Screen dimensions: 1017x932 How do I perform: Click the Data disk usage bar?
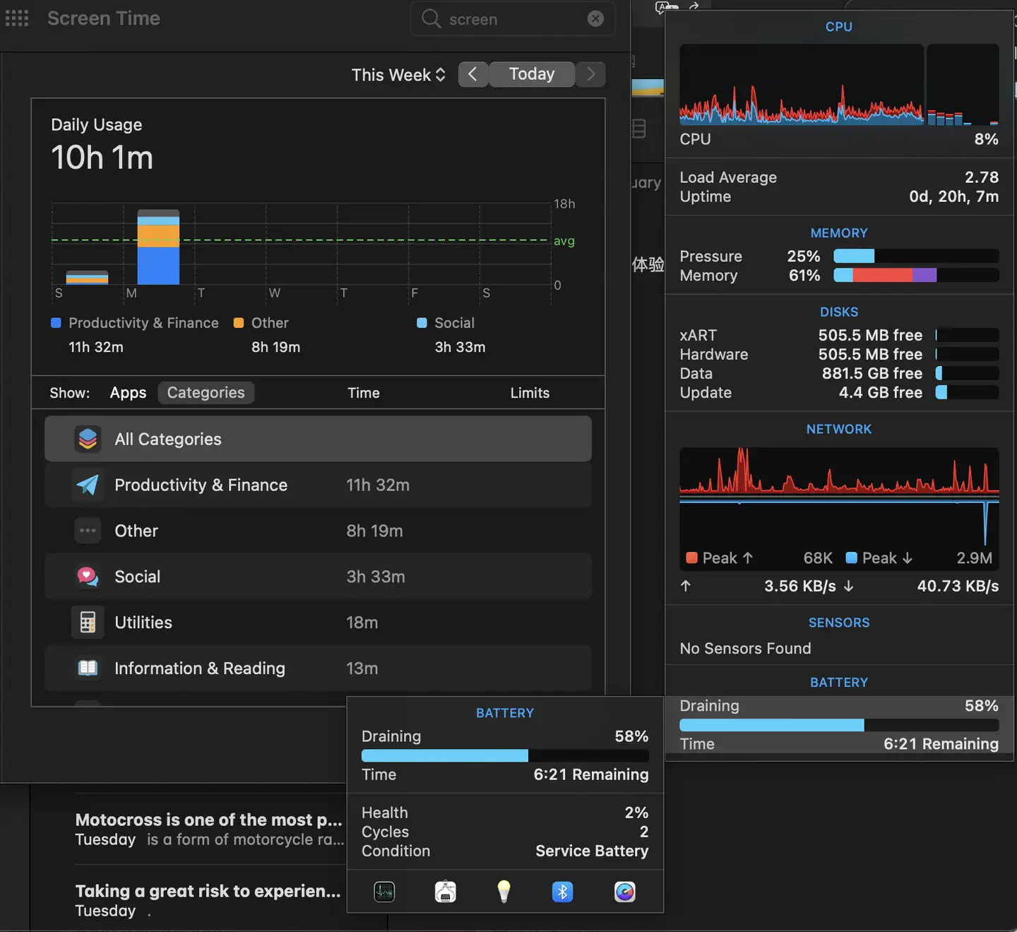pyautogui.click(x=967, y=373)
